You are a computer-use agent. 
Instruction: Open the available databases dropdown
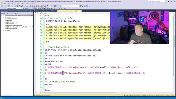coord(14,8)
